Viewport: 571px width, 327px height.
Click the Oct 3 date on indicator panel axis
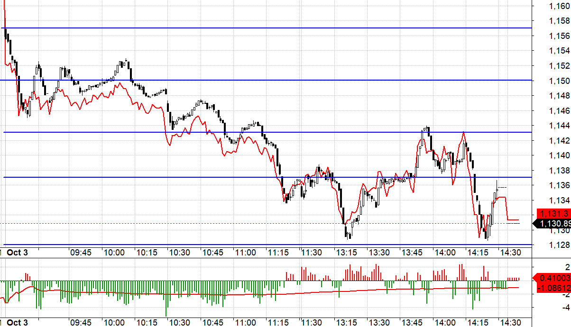pos(17,323)
